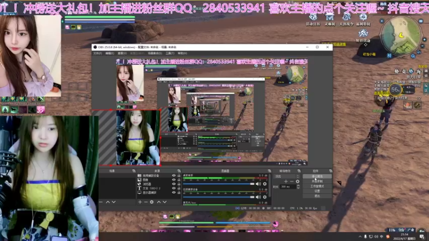This screenshot has height=241, width=429.
Task: Click the game minimap
Action: (x=401, y=36)
